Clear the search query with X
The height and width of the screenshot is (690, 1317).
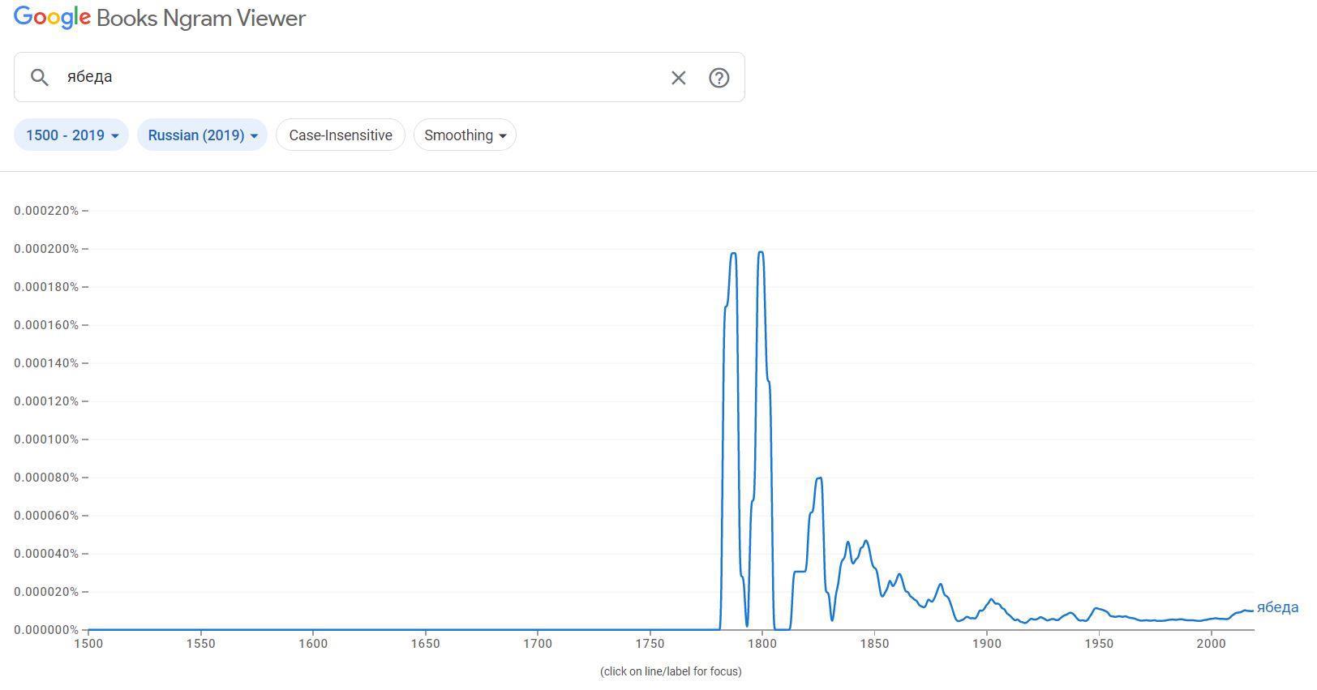678,77
